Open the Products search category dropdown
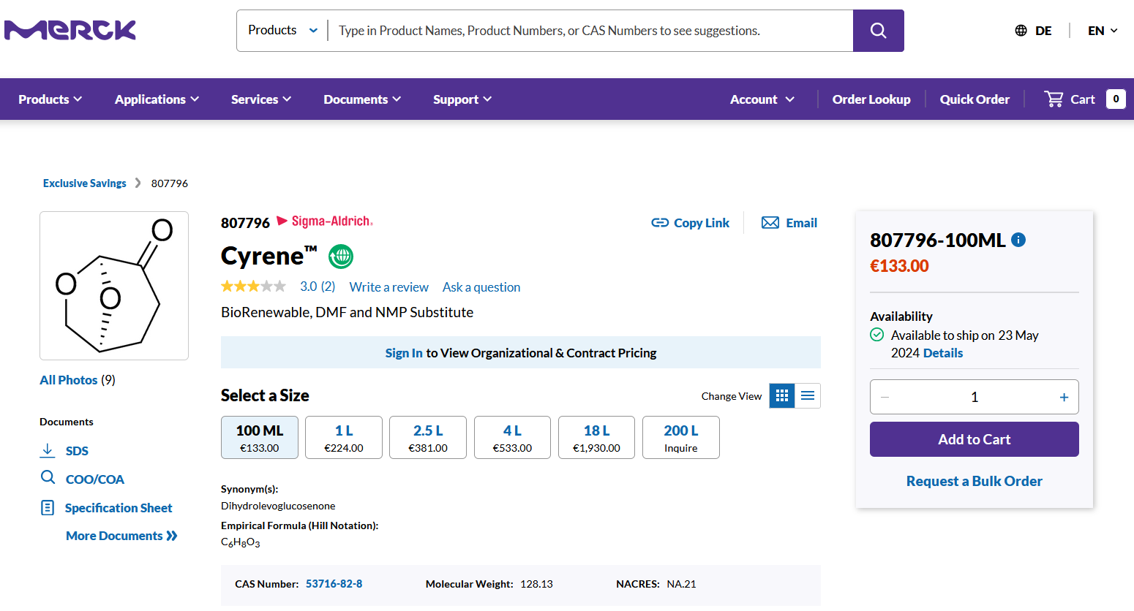The width and height of the screenshot is (1134, 611). point(282,31)
